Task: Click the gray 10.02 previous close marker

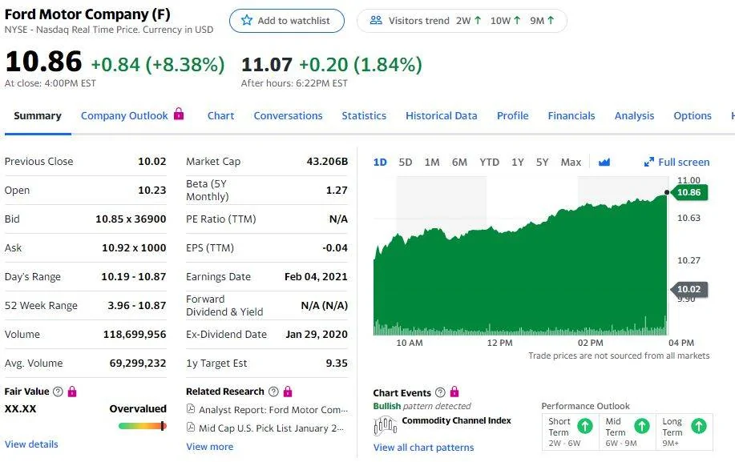Action: pyautogui.click(x=689, y=289)
